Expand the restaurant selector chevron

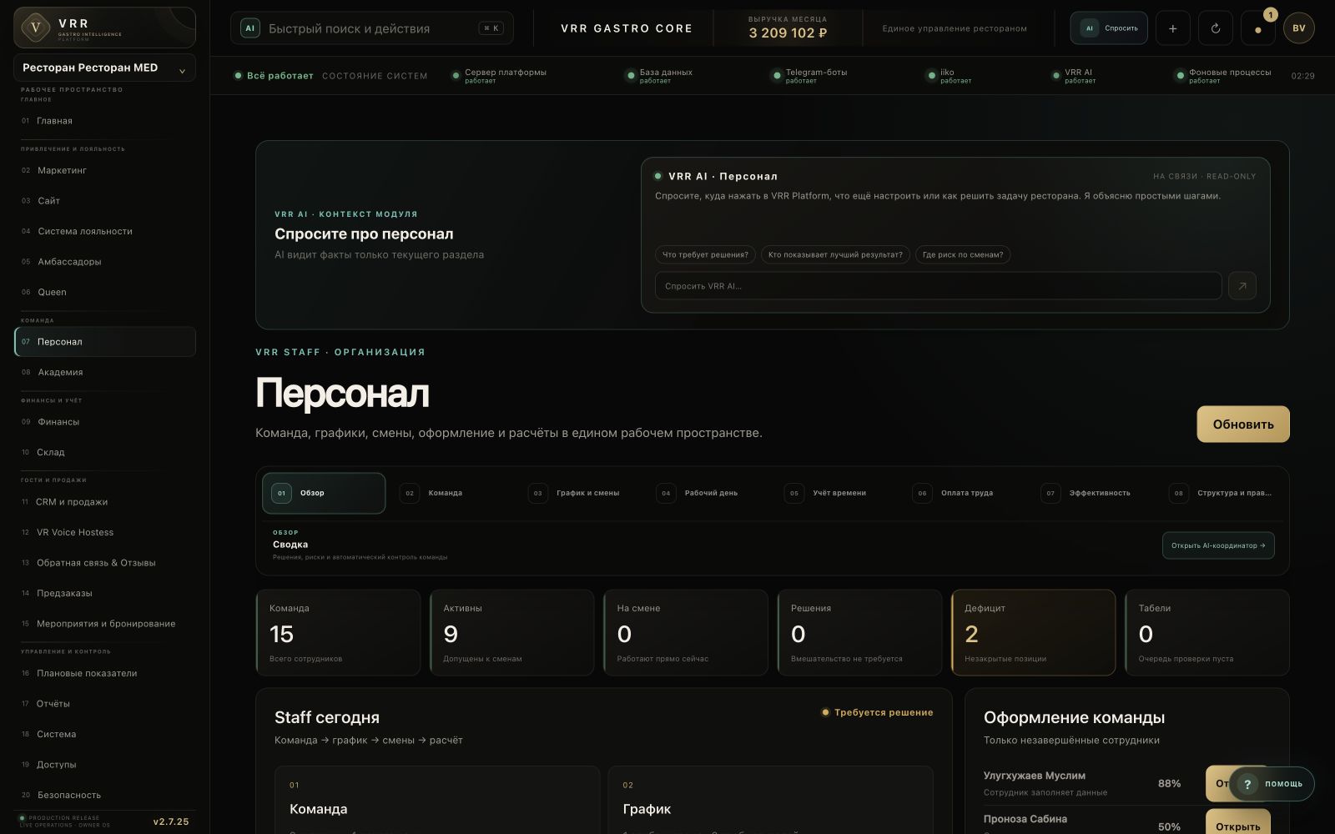pos(182,70)
